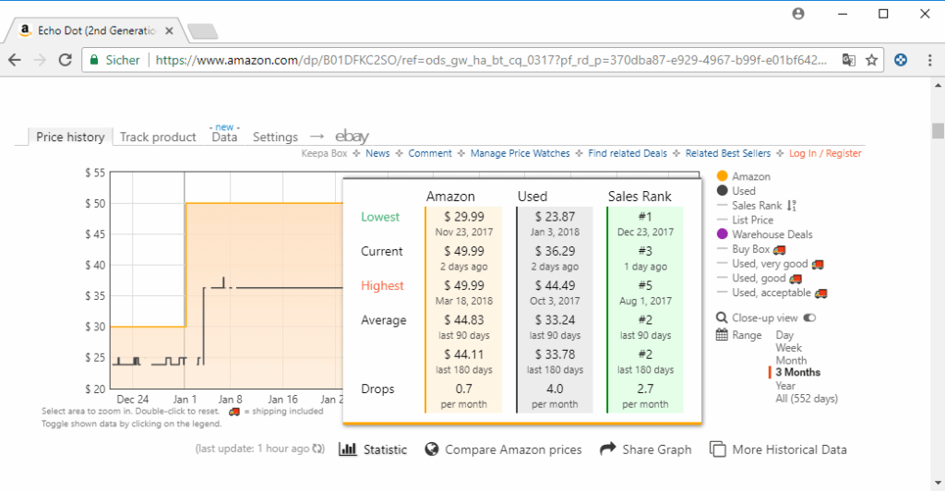Toggle the Close-up view switch
The image size is (945, 491).
[809, 317]
